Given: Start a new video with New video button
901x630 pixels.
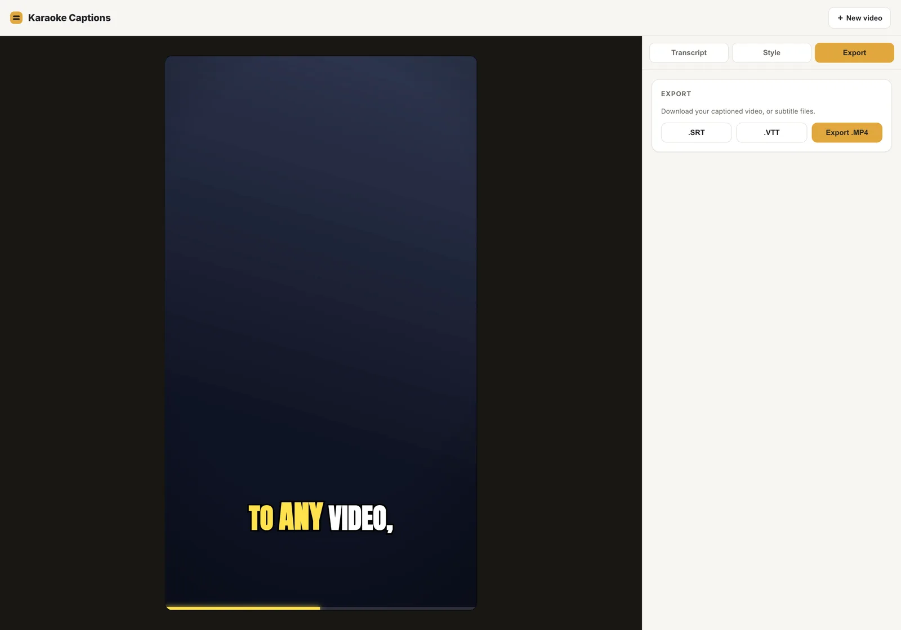Looking at the screenshot, I should [x=859, y=18].
